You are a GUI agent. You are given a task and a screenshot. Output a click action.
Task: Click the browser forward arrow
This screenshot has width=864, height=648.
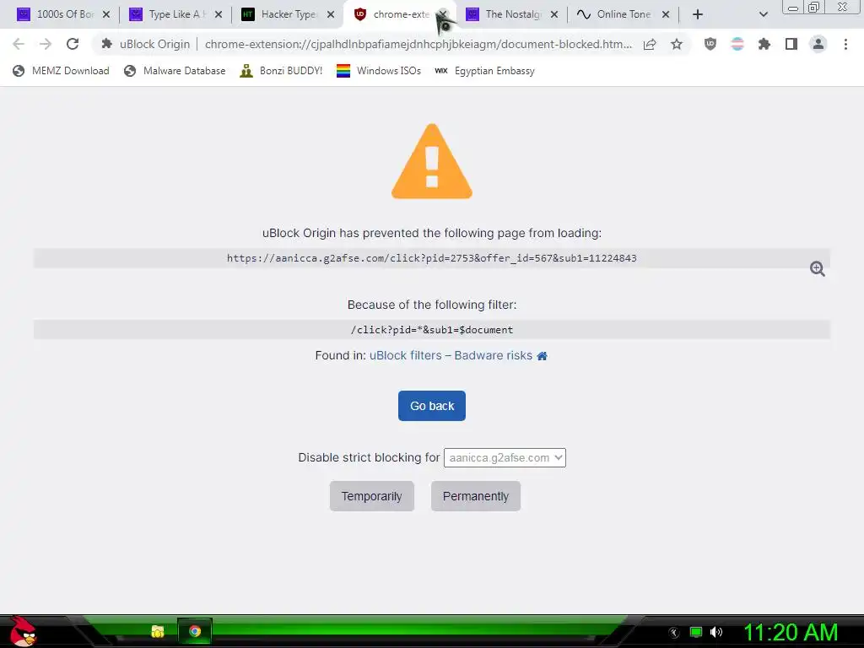pos(46,44)
